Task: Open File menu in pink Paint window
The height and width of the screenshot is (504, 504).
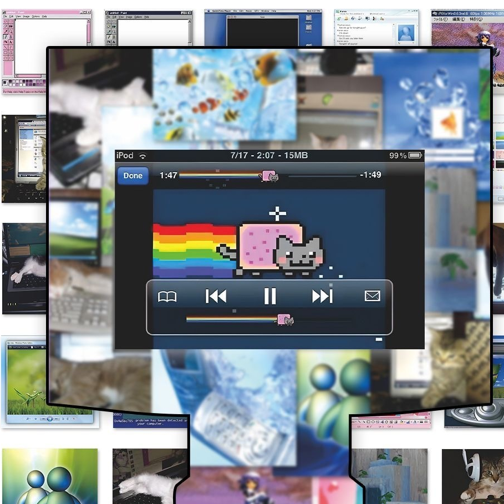Action: 5,17
